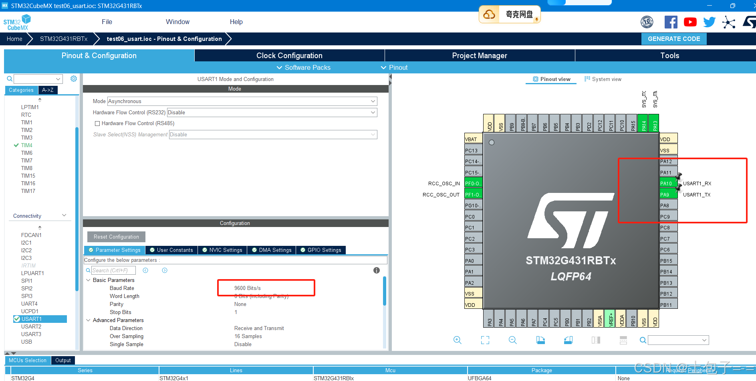This screenshot has height=381, width=756.
Task: Click the parameter list vertical scrollbar
Action: [x=385, y=291]
